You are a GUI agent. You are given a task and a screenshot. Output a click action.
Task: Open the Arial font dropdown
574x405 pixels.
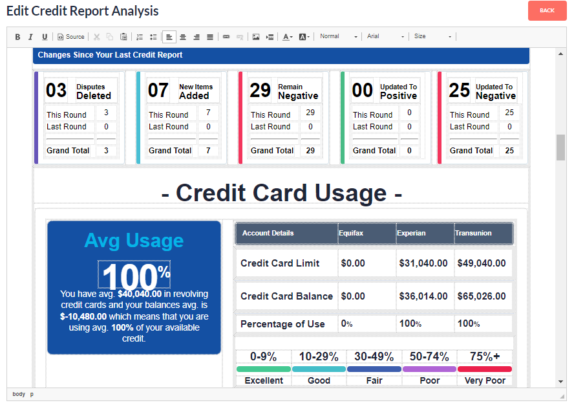point(386,37)
